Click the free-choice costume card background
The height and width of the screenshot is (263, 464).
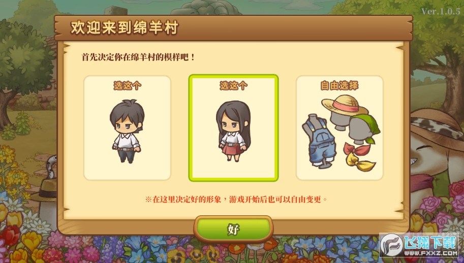(339, 127)
